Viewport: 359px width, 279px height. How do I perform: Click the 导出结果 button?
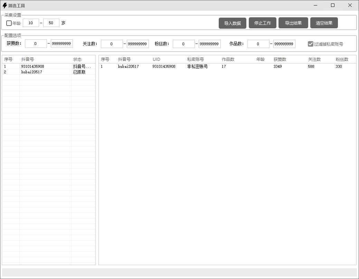click(x=293, y=23)
